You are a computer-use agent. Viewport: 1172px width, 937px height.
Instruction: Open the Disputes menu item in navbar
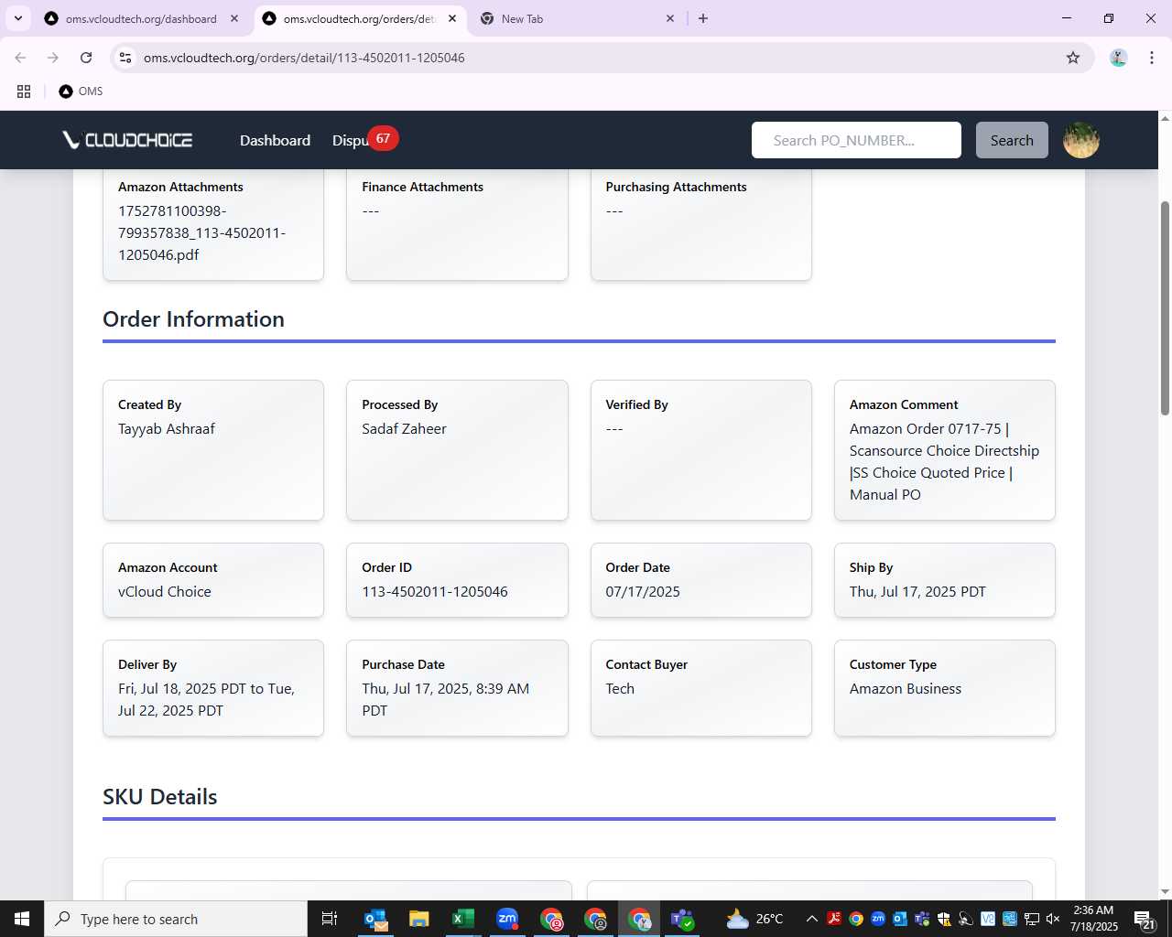tap(350, 140)
